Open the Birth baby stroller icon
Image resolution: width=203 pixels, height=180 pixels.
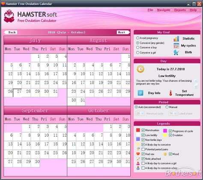tap(176, 52)
